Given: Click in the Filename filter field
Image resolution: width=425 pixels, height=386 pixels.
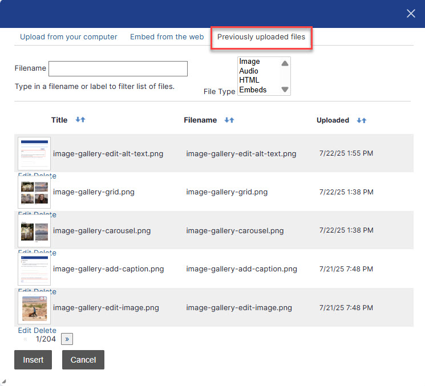Looking at the screenshot, I should point(118,68).
